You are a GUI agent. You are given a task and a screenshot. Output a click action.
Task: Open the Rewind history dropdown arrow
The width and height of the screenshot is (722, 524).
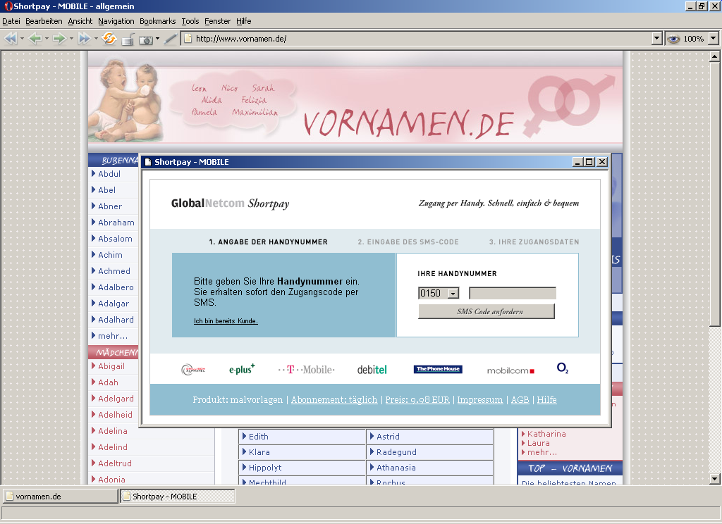click(22, 39)
